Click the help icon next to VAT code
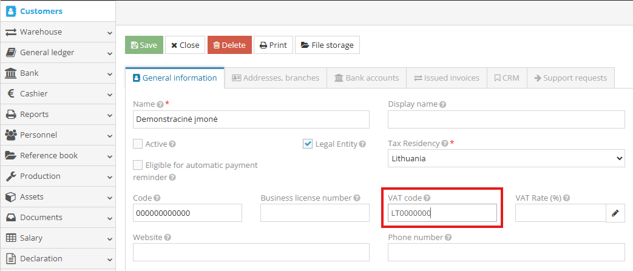The height and width of the screenshot is (271, 633). (427, 198)
